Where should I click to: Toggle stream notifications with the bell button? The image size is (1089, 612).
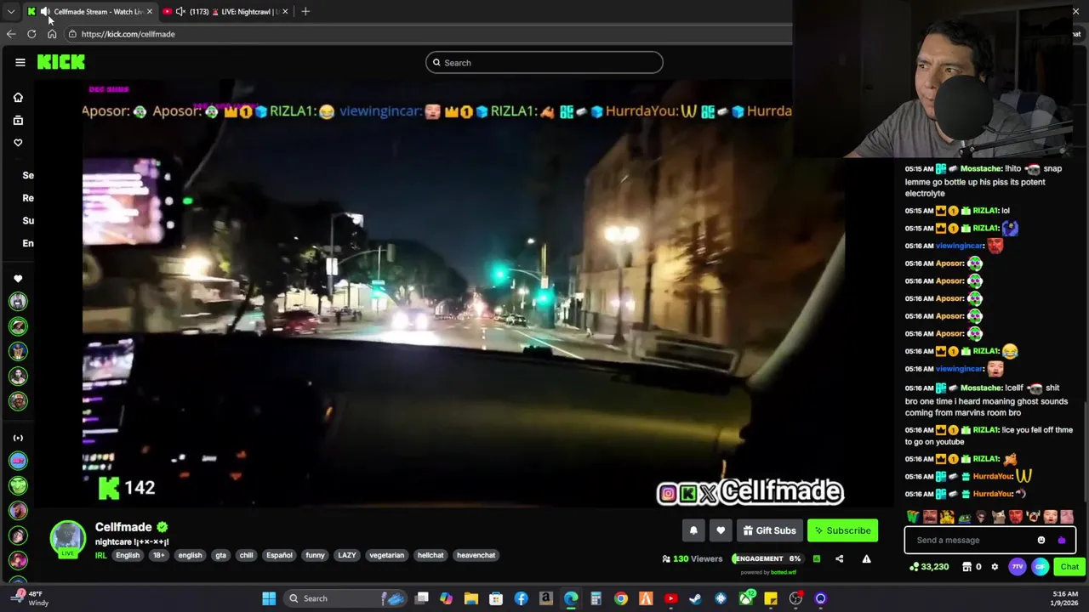pyautogui.click(x=693, y=530)
